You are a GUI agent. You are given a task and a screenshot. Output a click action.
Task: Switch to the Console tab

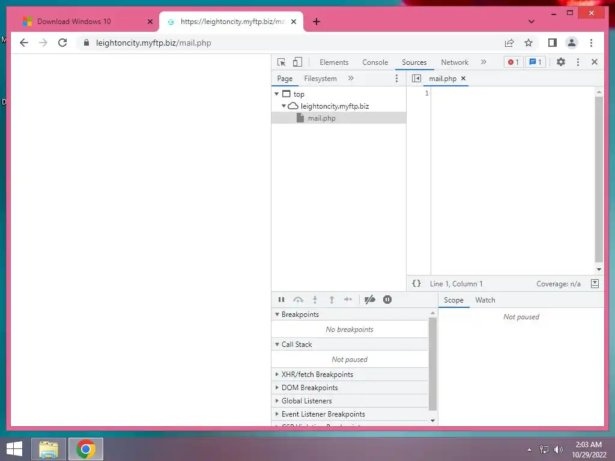375,62
